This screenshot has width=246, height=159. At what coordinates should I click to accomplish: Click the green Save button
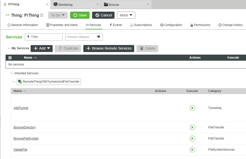(80, 15)
